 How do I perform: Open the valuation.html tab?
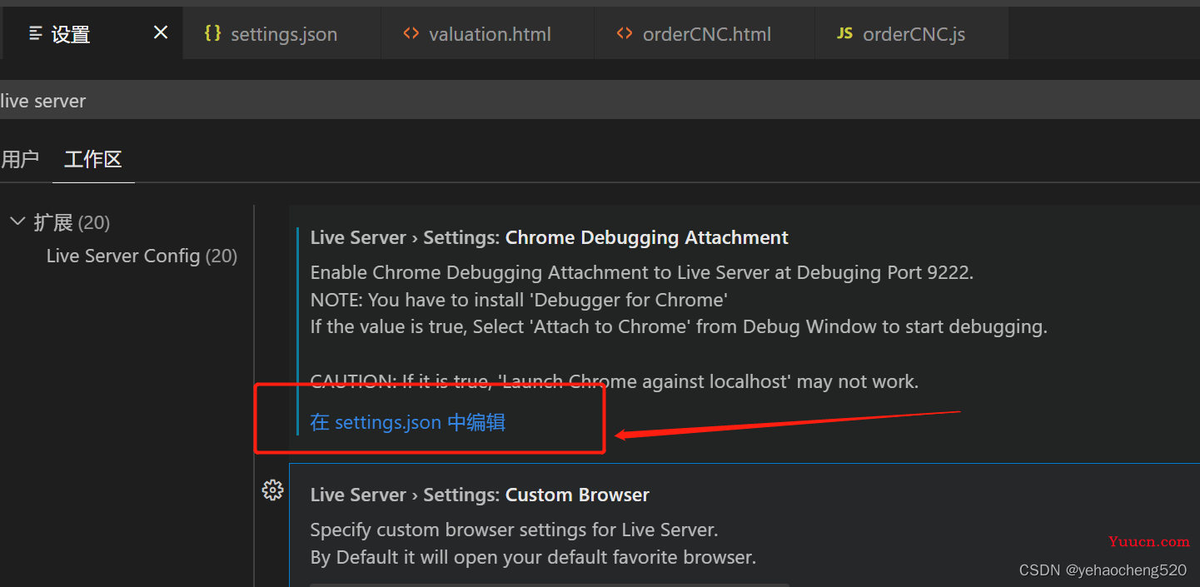pos(488,33)
